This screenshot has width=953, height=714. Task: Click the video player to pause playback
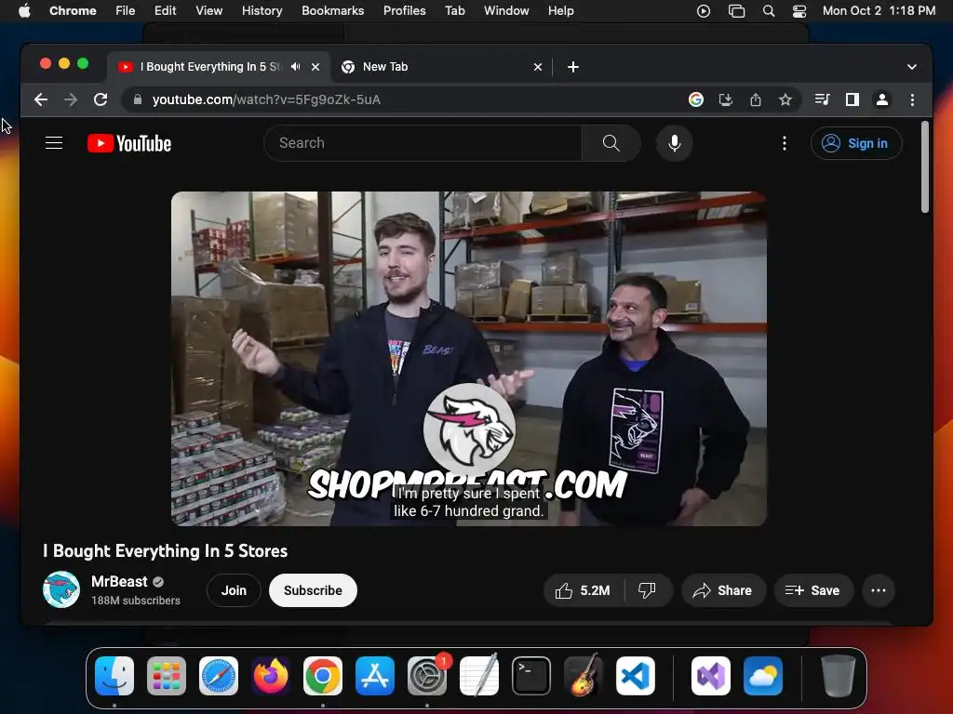point(469,359)
